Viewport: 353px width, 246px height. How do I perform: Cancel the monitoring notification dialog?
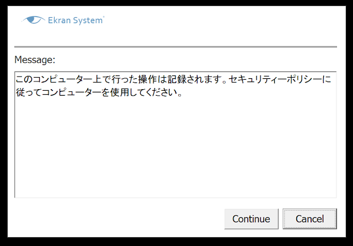309,219
